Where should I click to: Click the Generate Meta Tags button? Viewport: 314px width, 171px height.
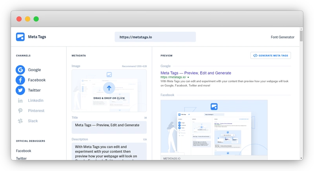[270, 56]
